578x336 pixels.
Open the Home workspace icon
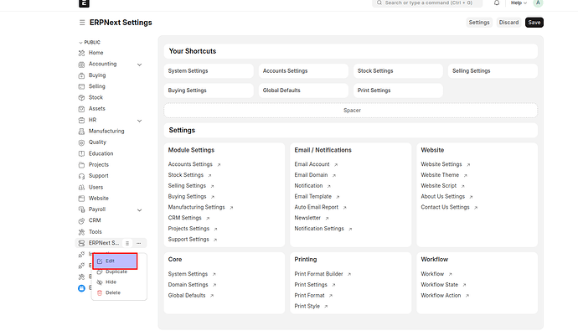click(81, 53)
